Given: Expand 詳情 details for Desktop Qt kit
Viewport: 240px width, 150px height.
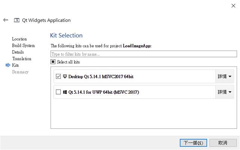Looking at the screenshot, I should coord(225,76).
